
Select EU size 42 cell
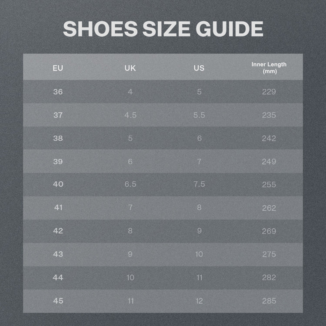point(58,231)
